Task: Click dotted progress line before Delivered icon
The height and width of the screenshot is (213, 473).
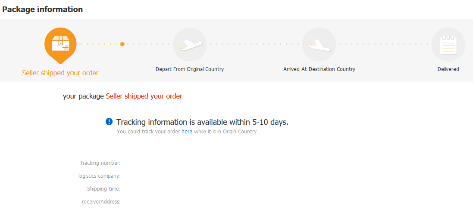Action: (x=384, y=44)
